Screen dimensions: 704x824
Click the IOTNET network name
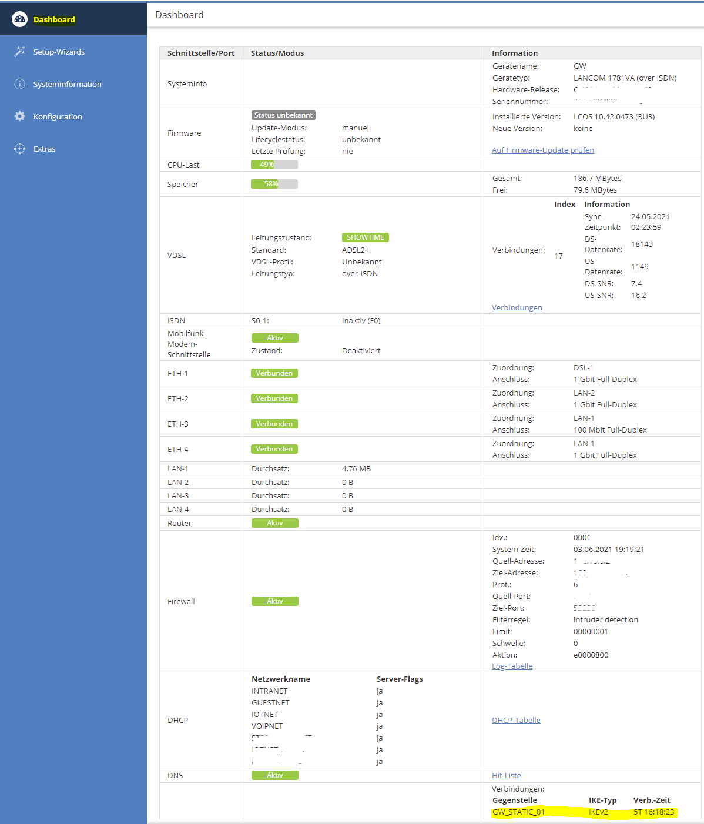tap(265, 715)
